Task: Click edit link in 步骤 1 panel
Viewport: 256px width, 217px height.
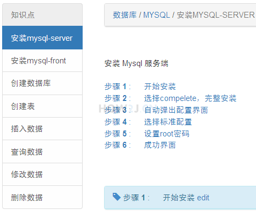Action: (x=203, y=198)
